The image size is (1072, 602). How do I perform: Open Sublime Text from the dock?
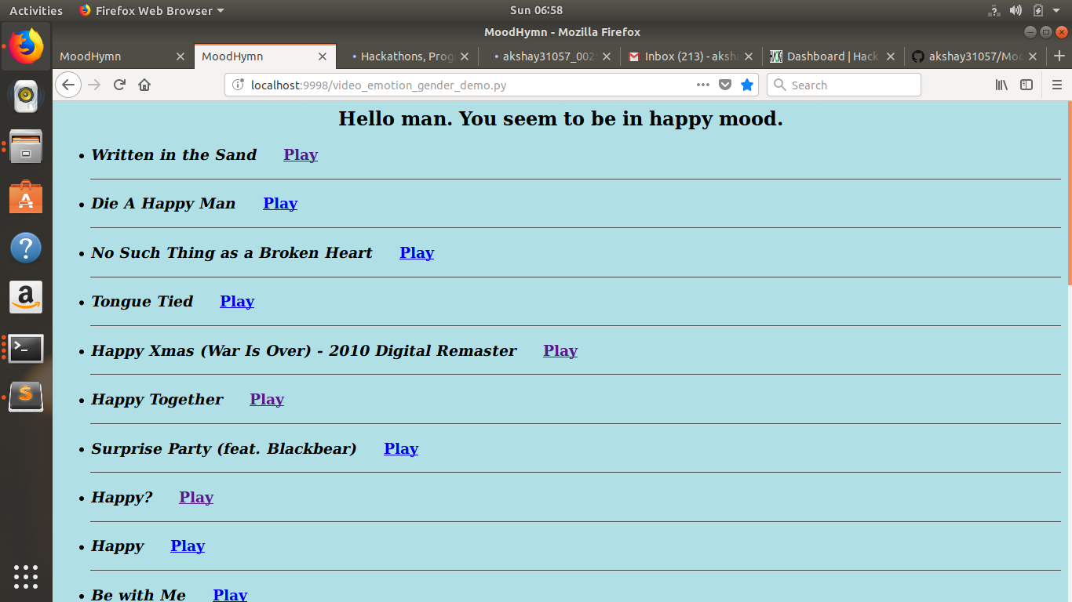tap(26, 397)
